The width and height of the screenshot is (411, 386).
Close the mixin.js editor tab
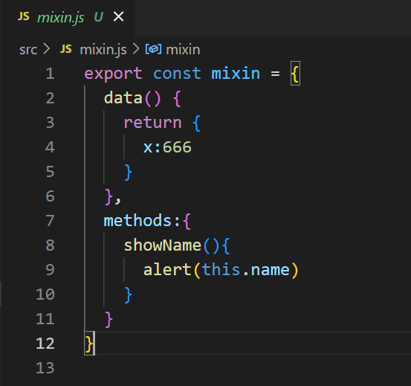pyautogui.click(x=118, y=17)
